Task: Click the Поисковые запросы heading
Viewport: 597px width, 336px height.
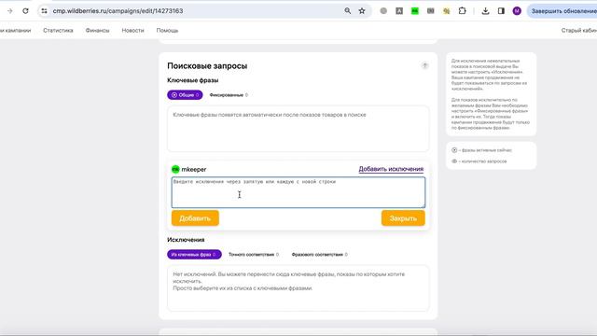Action: click(207, 66)
